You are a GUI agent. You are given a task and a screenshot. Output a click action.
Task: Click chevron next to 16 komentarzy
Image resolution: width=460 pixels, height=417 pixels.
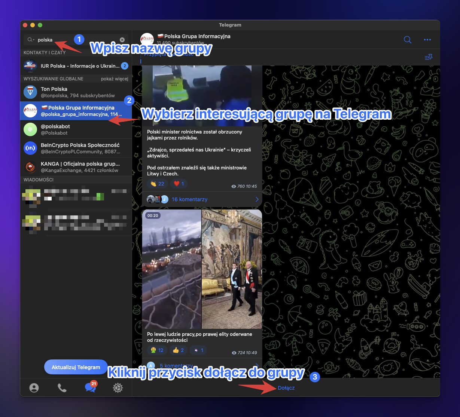[x=257, y=199]
